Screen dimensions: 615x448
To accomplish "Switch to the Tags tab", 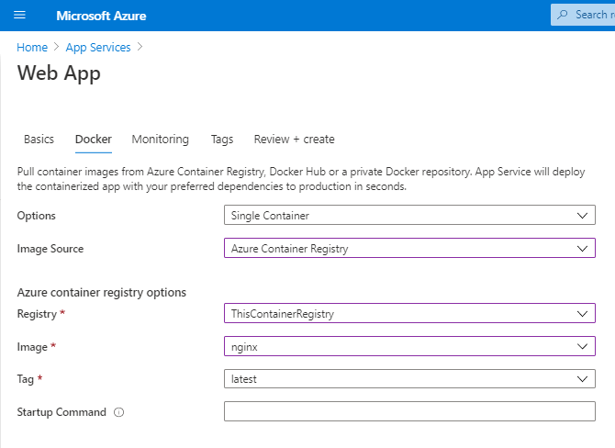I will click(x=222, y=140).
